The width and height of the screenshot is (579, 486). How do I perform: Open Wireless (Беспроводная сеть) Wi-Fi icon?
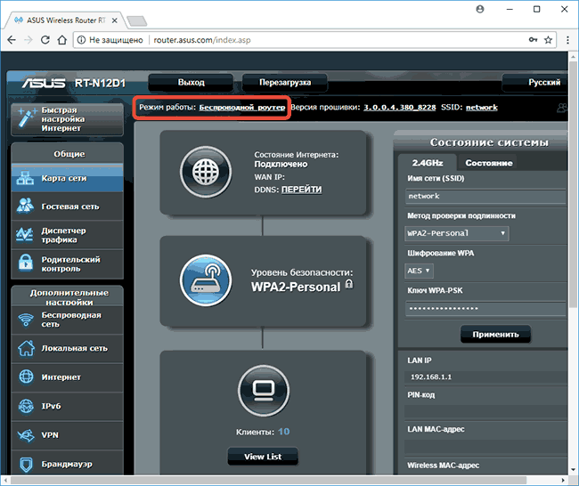pos(26,320)
